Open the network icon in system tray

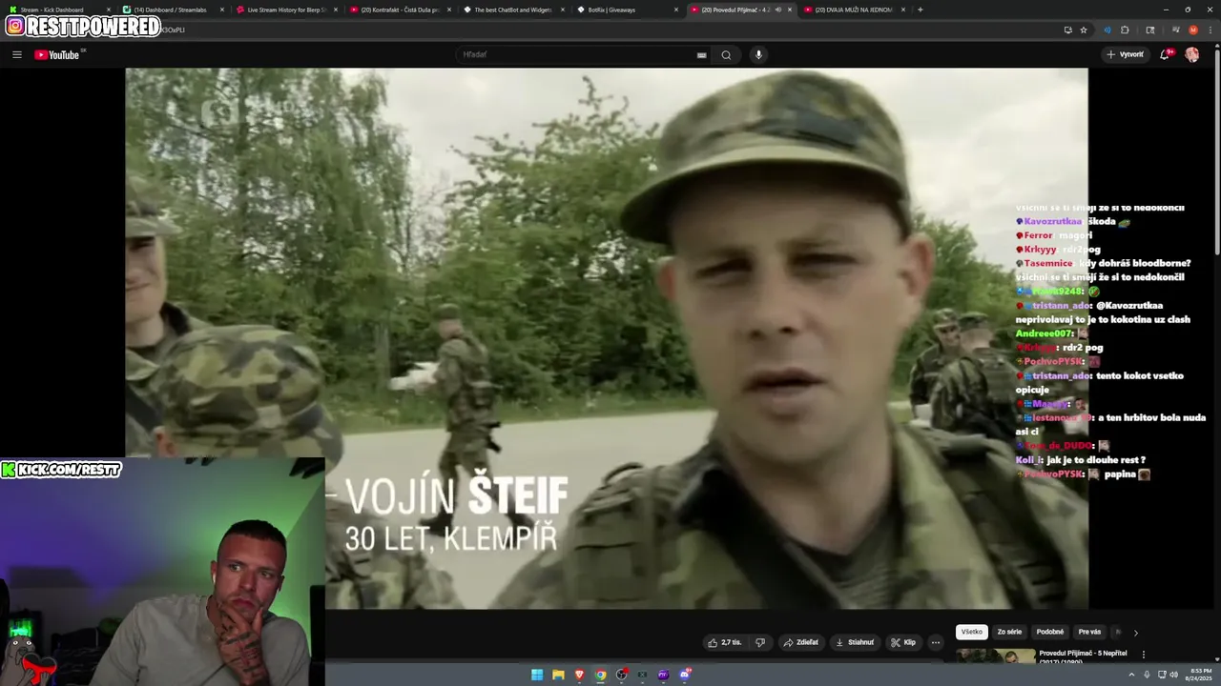pyautogui.click(x=1160, y=675)
